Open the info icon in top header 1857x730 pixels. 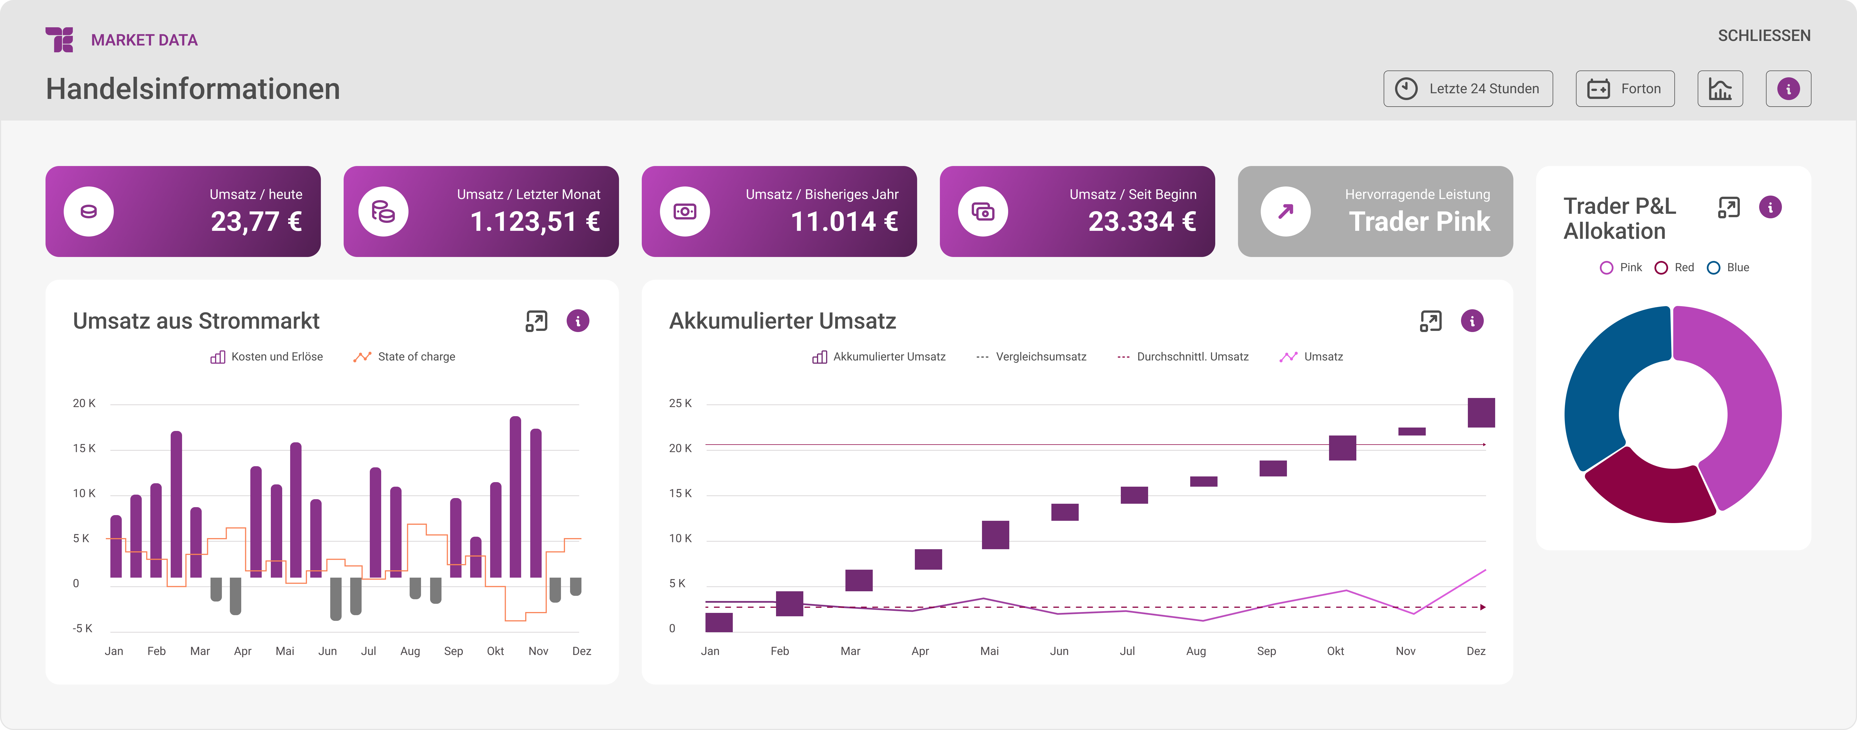1788,89
